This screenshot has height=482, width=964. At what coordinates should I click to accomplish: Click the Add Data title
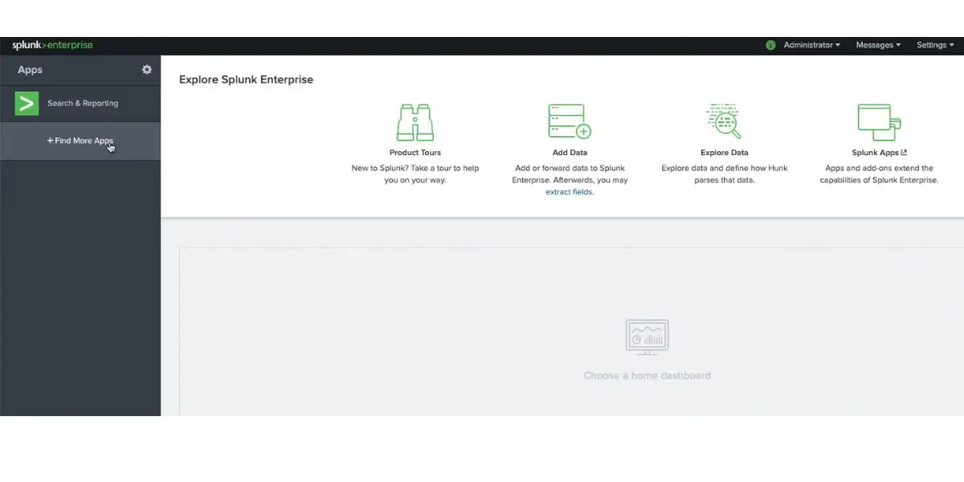click(x=570, y=153)
